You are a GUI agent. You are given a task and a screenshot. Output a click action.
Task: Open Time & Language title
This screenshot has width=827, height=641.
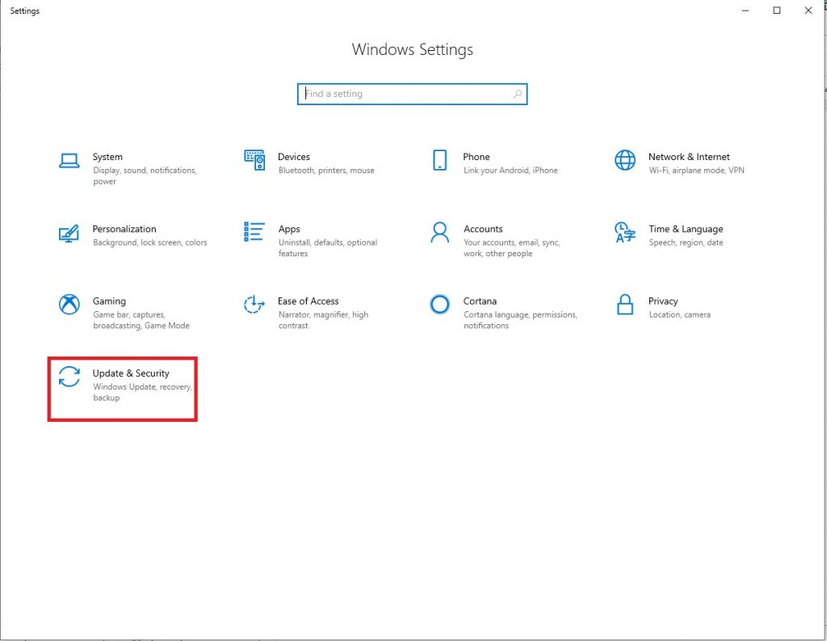[686, 229]
